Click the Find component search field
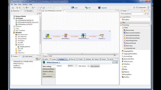This screenshot has width=161, height=90. [132, 14]
